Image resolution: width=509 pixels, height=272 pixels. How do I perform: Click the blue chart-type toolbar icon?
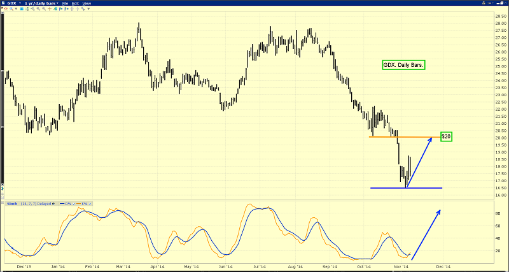pos(22,9)
